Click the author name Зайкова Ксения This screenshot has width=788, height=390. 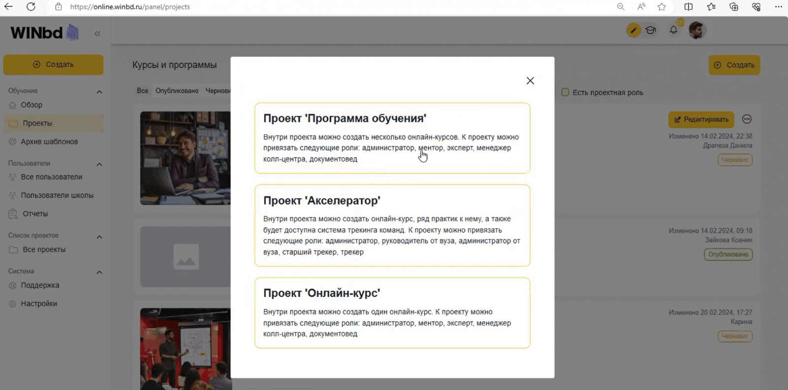[728, 240]
